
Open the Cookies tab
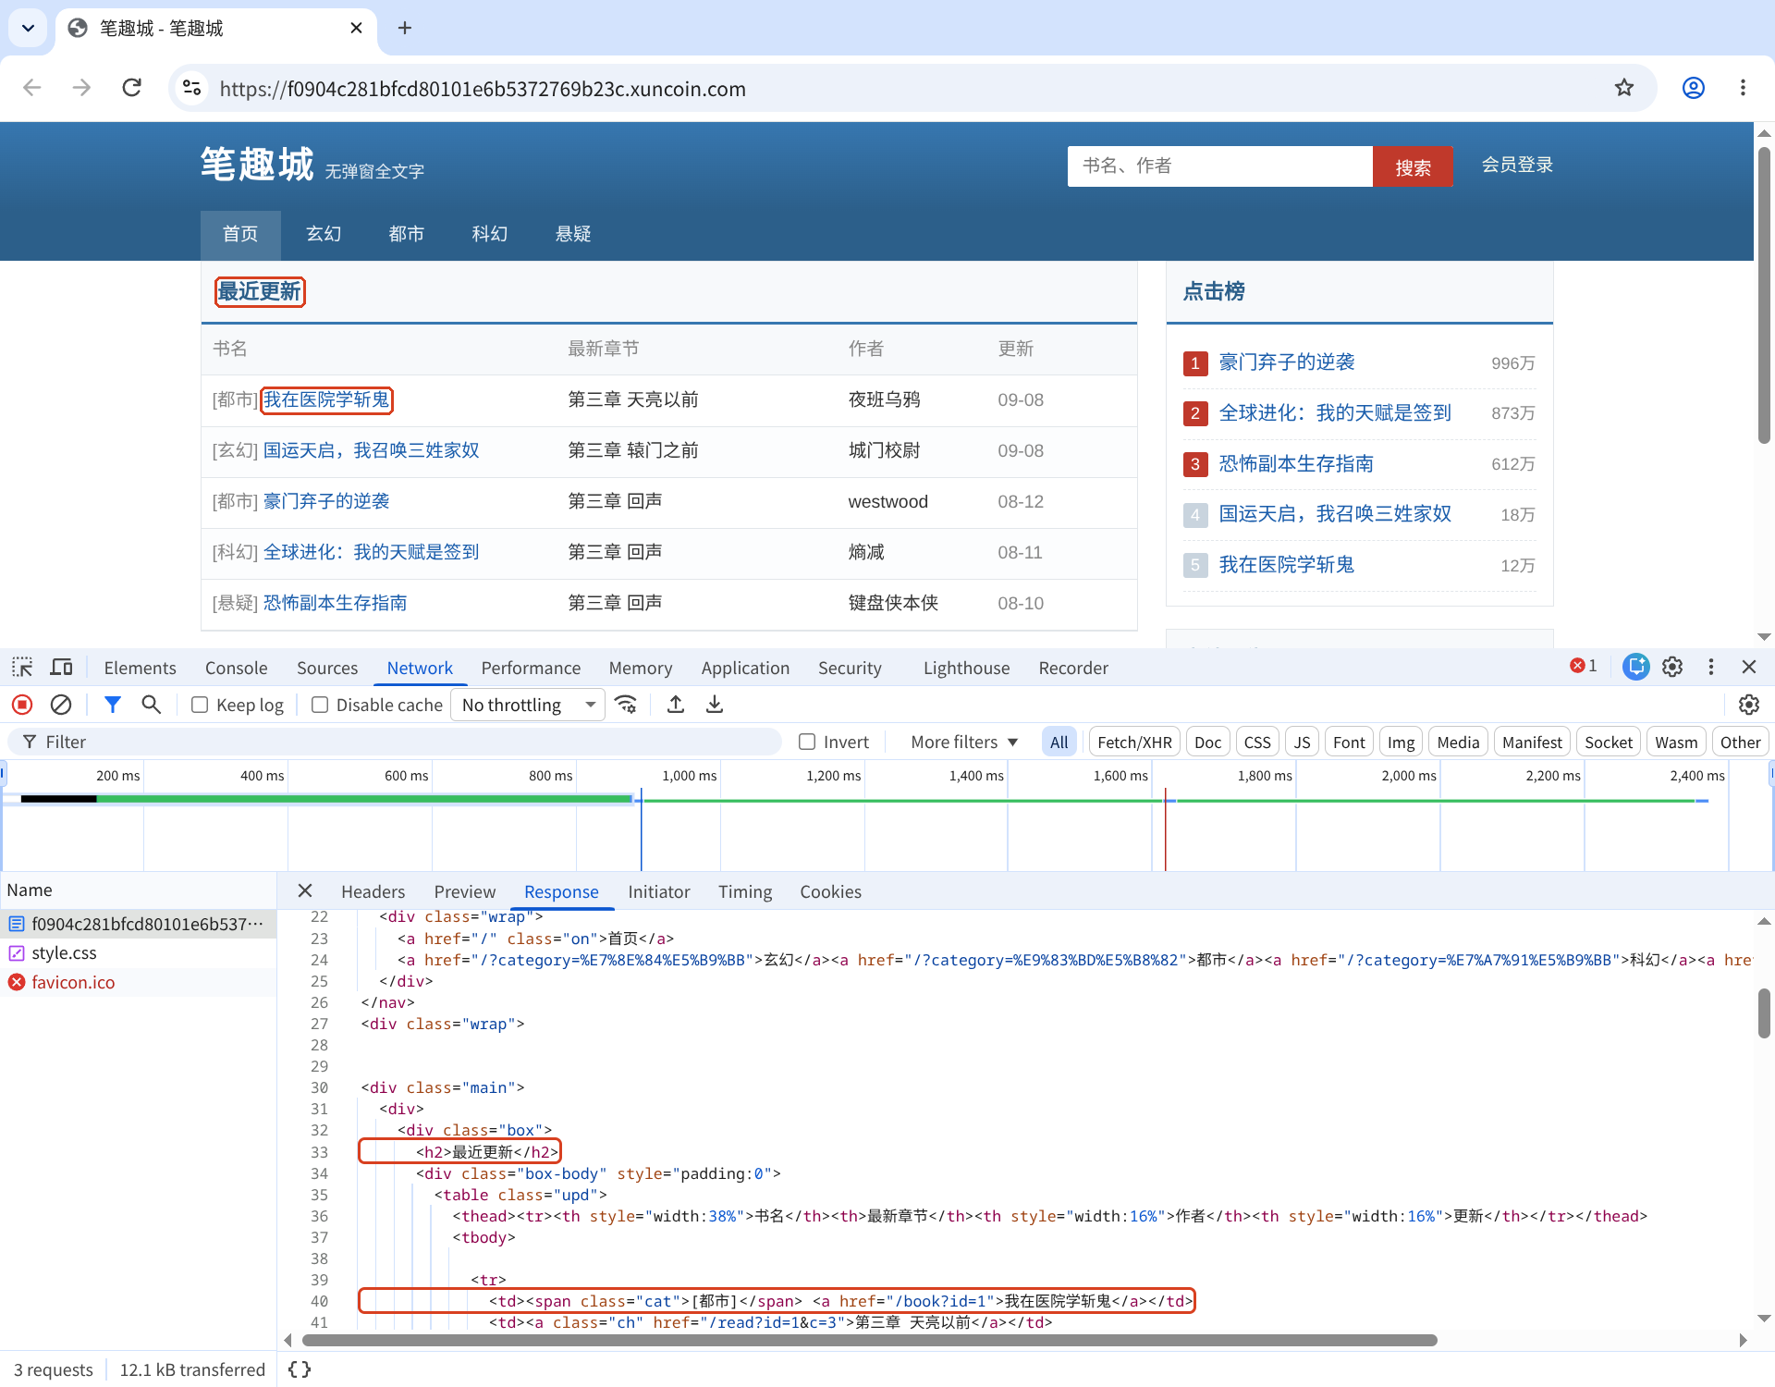pos(830,891)
